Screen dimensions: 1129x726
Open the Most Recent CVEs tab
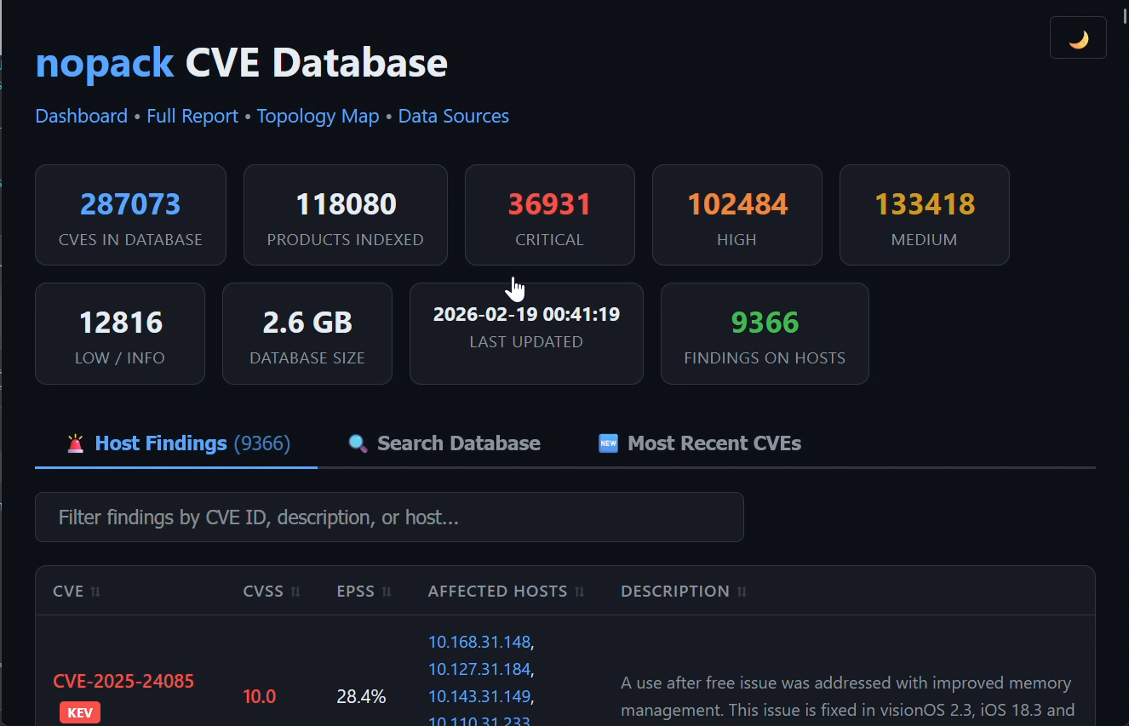pos(714,443)
